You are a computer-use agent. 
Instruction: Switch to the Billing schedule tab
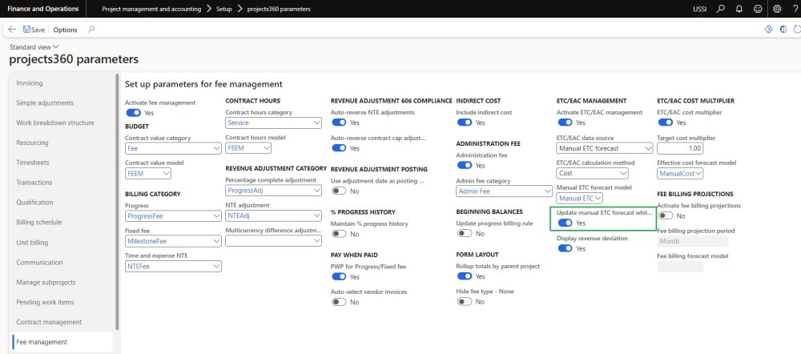(x=38, y=222)
